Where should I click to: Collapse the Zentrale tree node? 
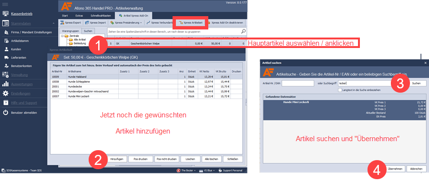pos(62,36)
